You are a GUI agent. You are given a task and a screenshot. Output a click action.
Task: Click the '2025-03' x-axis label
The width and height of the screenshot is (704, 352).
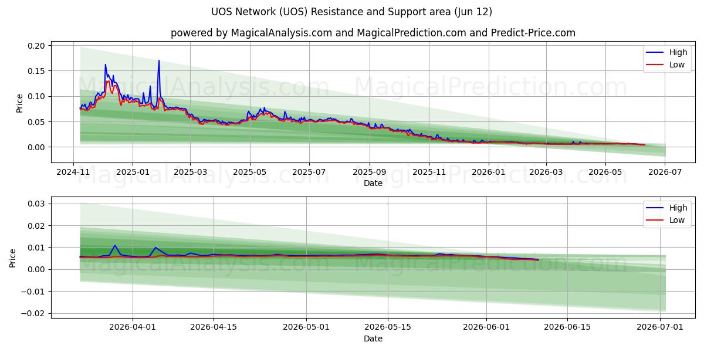tap(190, 172)
